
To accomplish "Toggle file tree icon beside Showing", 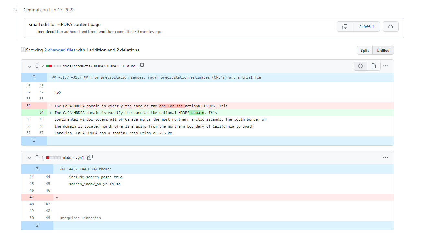I will (23, 50).
